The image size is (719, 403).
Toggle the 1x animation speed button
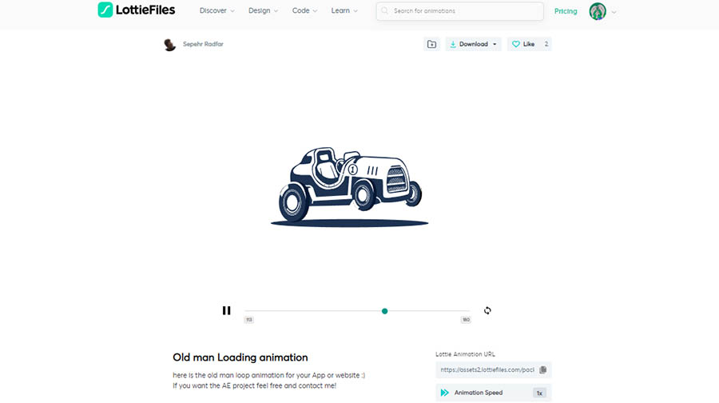(x=540, y=393)
